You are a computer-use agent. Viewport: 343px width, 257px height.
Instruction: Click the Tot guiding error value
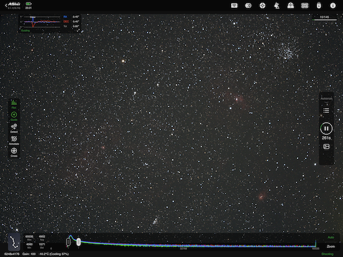[x=76, y=26]
